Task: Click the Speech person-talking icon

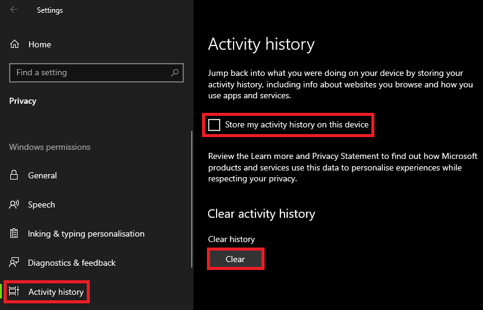Action: (15, 204)
